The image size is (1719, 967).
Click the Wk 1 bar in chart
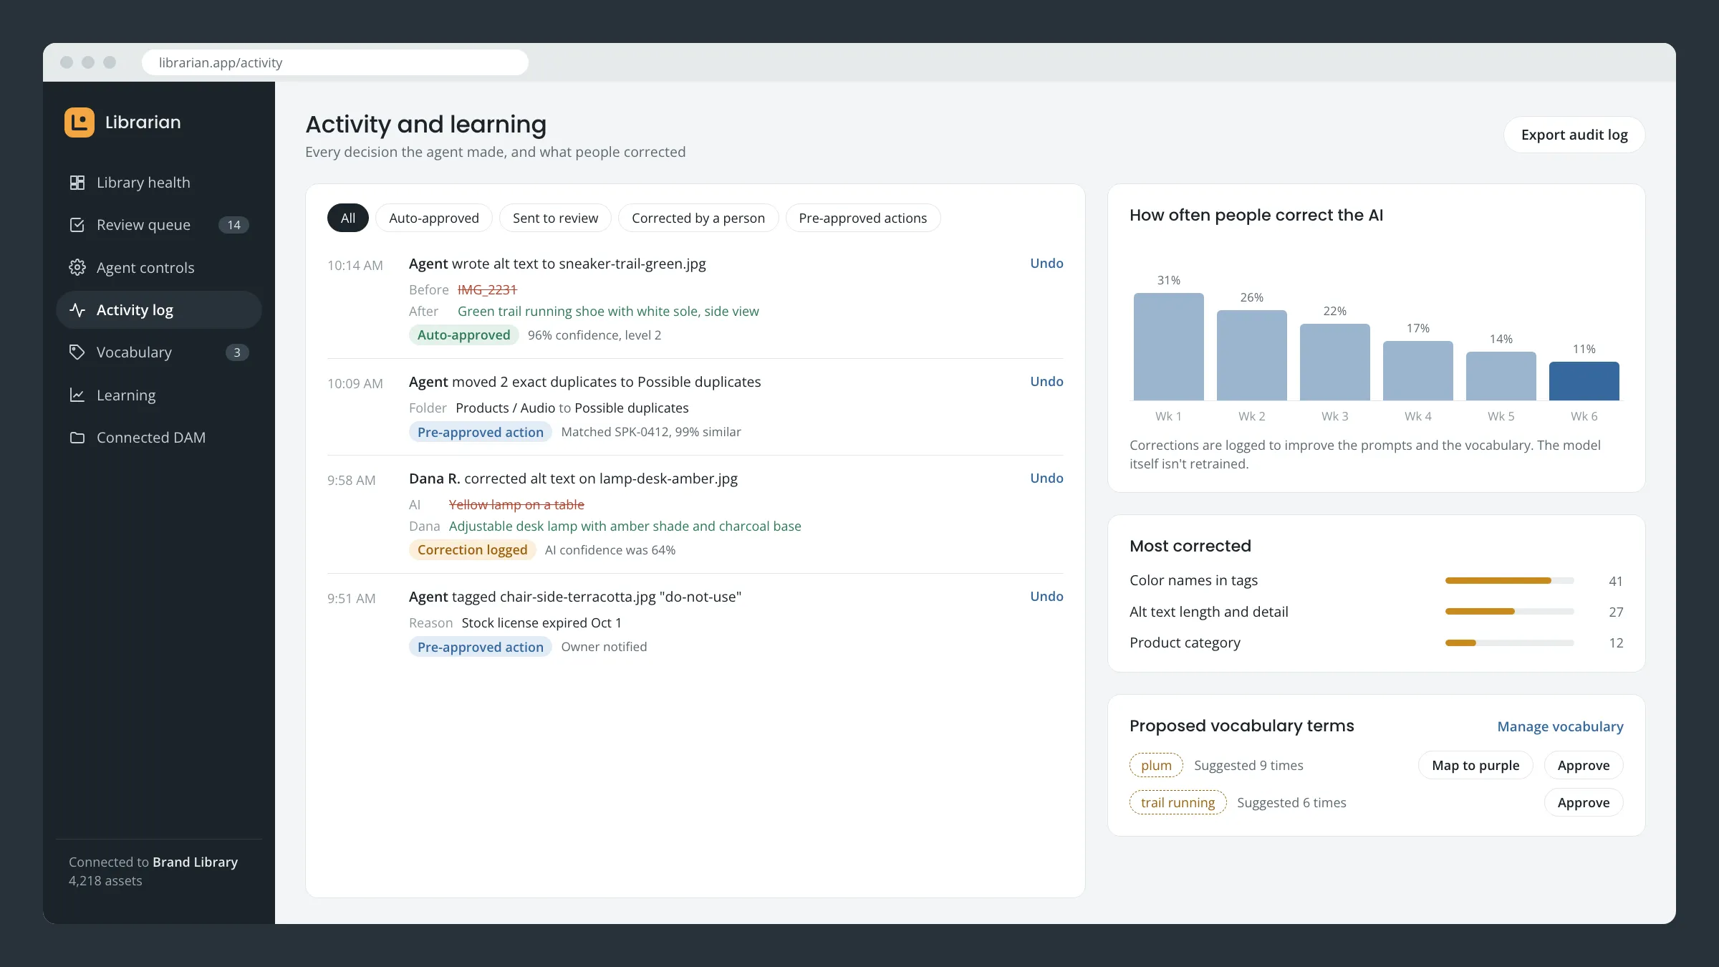click(x=1168, y=347)
